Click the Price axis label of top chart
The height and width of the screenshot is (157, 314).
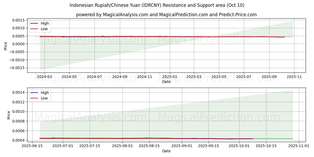[6, 46]
